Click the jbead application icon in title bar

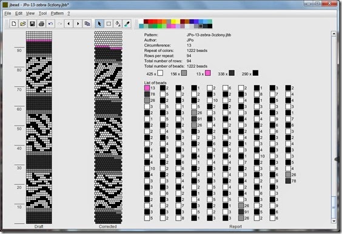[5, 5]
